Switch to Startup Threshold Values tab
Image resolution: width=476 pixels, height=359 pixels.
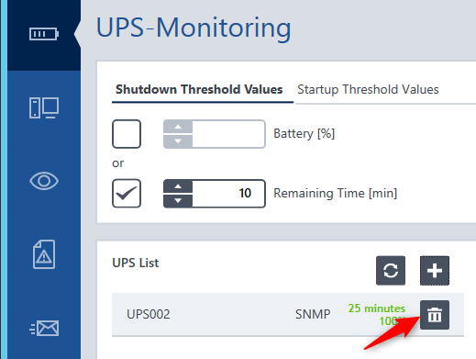click(368, 90)
